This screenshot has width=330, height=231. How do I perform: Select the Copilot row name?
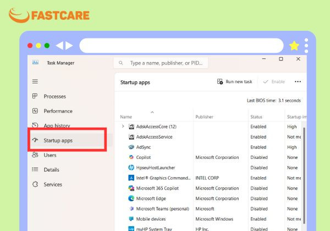pyautogui.click(x=144, y=157)
